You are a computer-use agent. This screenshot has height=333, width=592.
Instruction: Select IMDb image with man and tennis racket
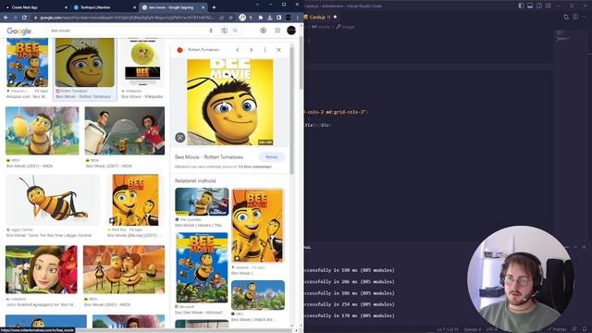[125, 130]
